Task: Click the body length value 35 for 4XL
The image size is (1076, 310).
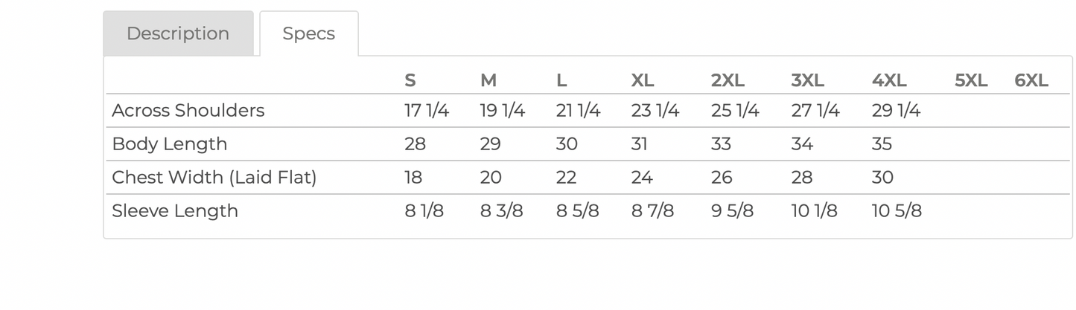Action: tap(882, 144)
